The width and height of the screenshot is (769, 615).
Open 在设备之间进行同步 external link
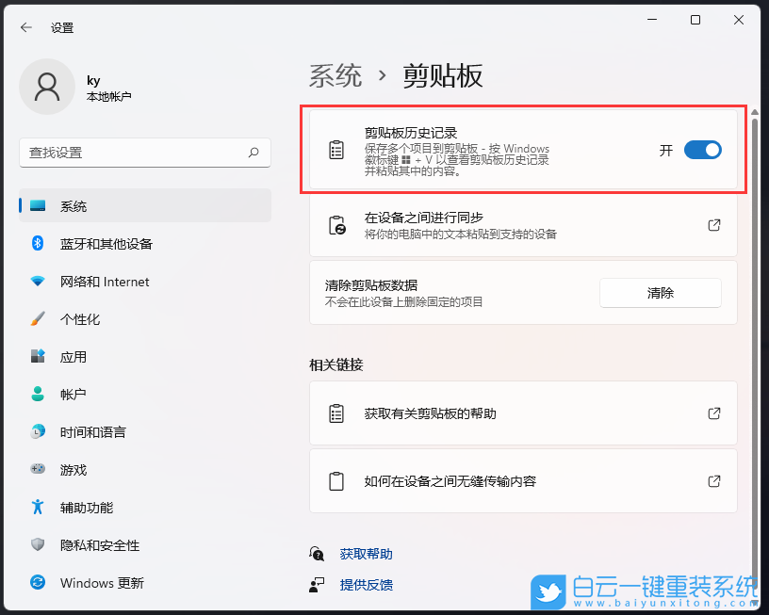(x=713, y=225)
